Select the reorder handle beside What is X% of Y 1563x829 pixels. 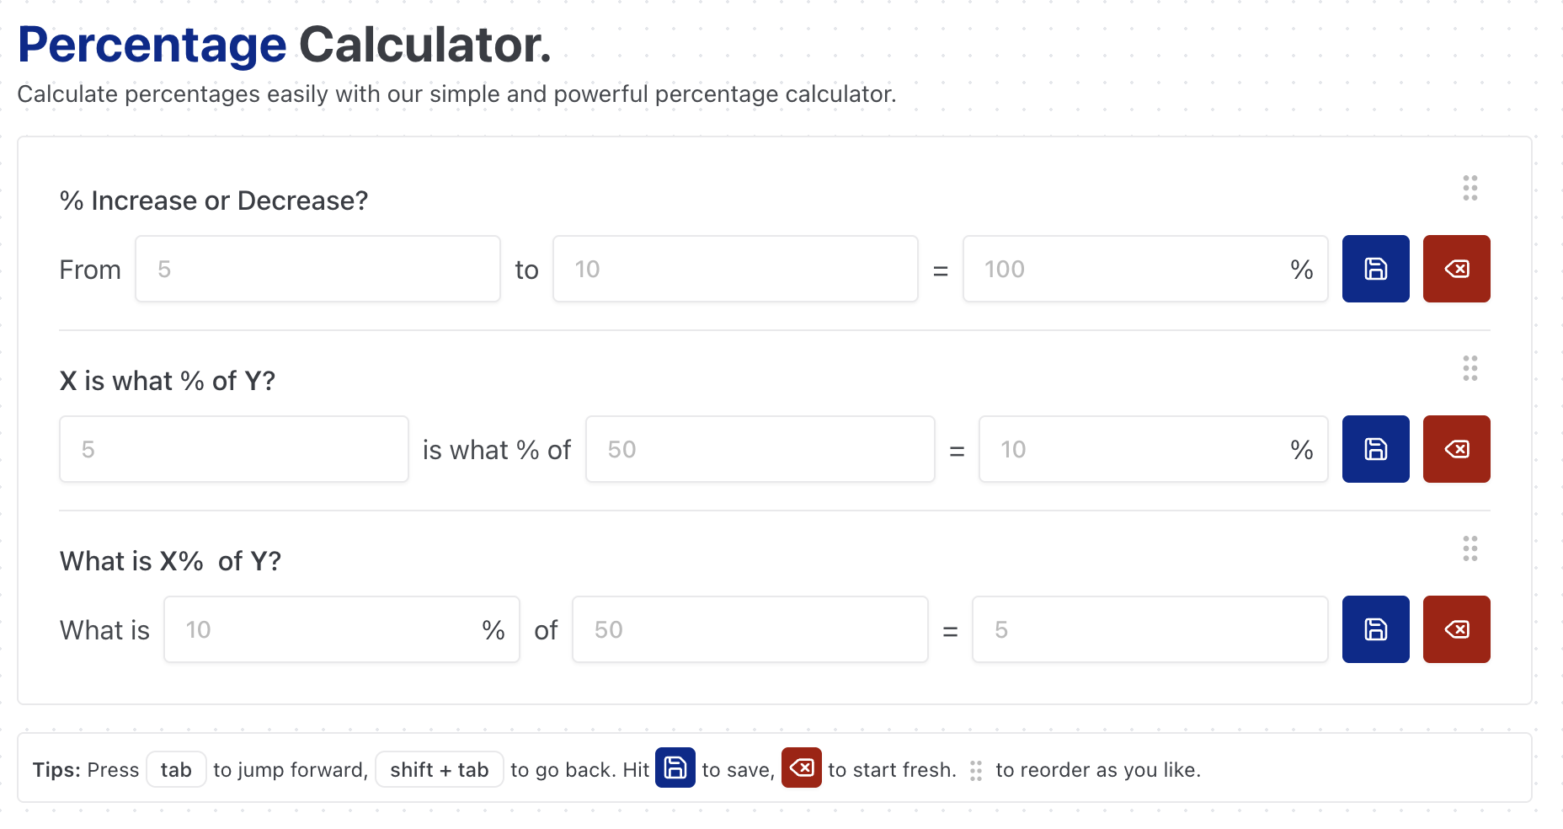coord(1470,548)
